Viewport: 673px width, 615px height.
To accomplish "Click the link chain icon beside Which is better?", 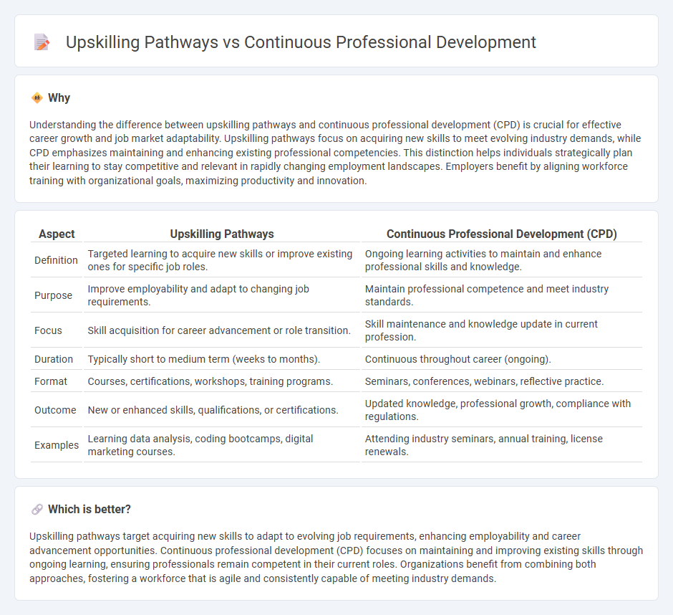I will [37, 510].
